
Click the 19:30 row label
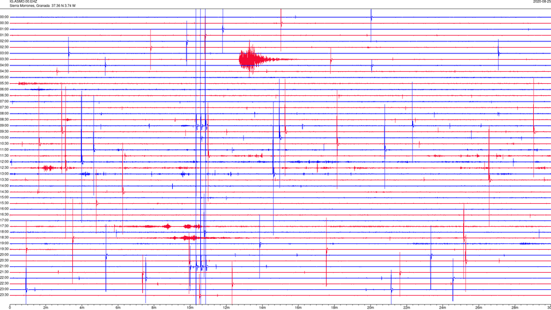(x=5, y=249)
